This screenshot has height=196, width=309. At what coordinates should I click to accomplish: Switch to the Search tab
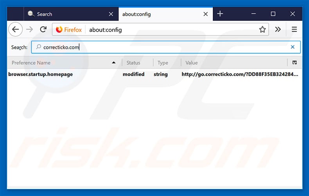pyautogui.click(x=71, y=14)
